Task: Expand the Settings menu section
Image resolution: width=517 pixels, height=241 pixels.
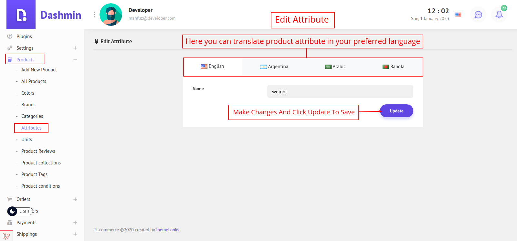Action: (x=75, y=48)
